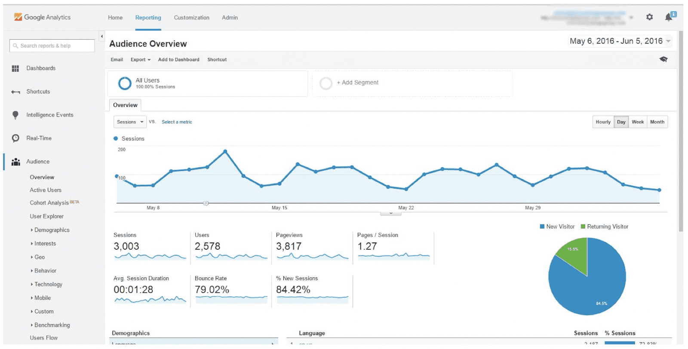Expand the Demographics sidebar section
688x349 pixels.
[x=50, y=230]
